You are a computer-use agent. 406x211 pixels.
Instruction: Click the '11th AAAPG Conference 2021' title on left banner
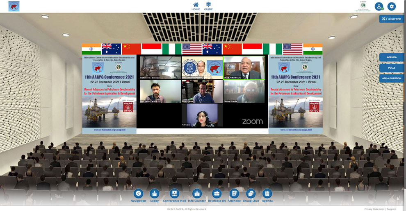(109, 77)
